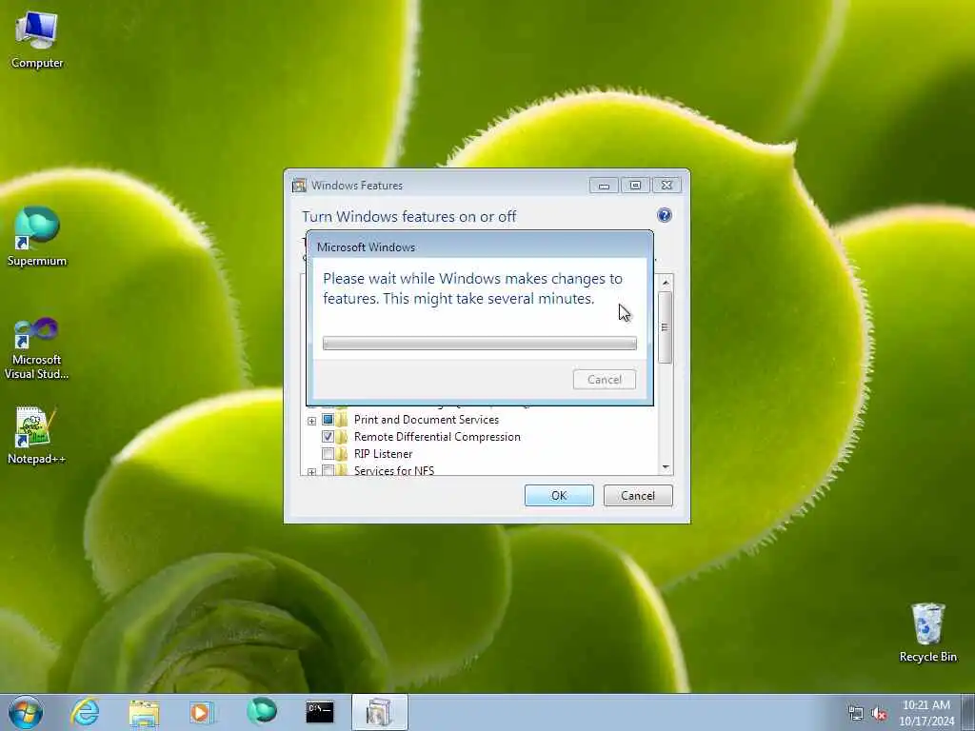Viewport: 975px width, 731px height.
Task: Select Print and Document Services label
Action: [426, 420]
